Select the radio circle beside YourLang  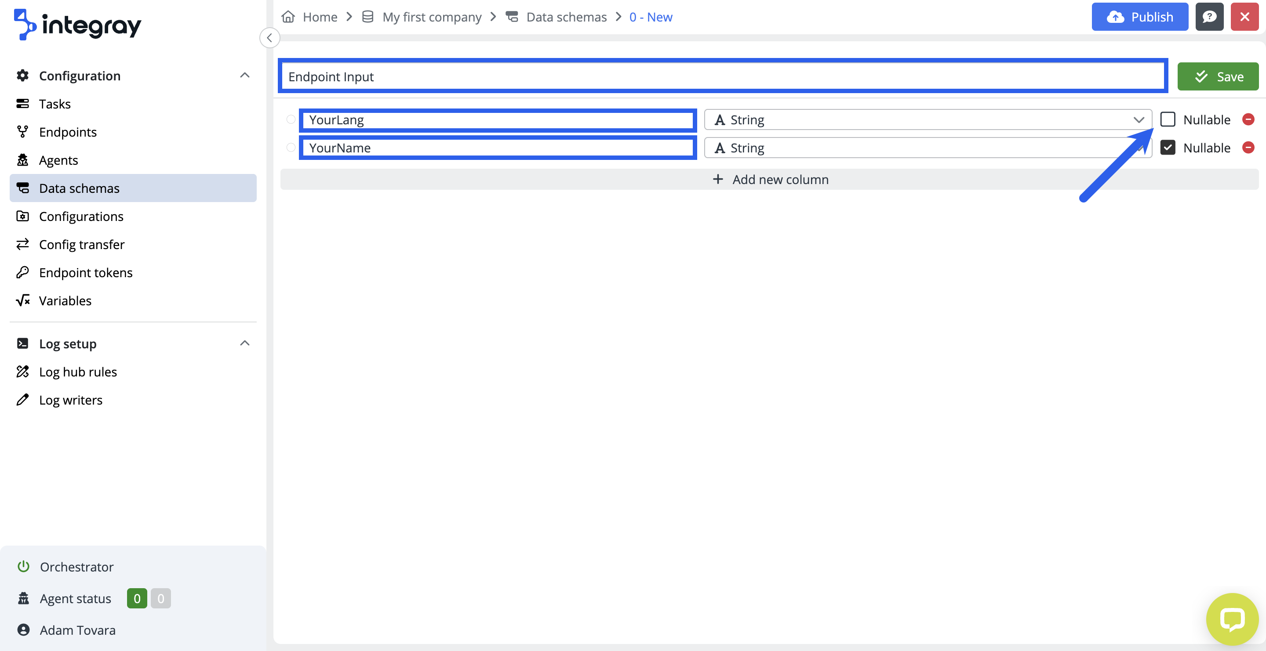(291, 119)
